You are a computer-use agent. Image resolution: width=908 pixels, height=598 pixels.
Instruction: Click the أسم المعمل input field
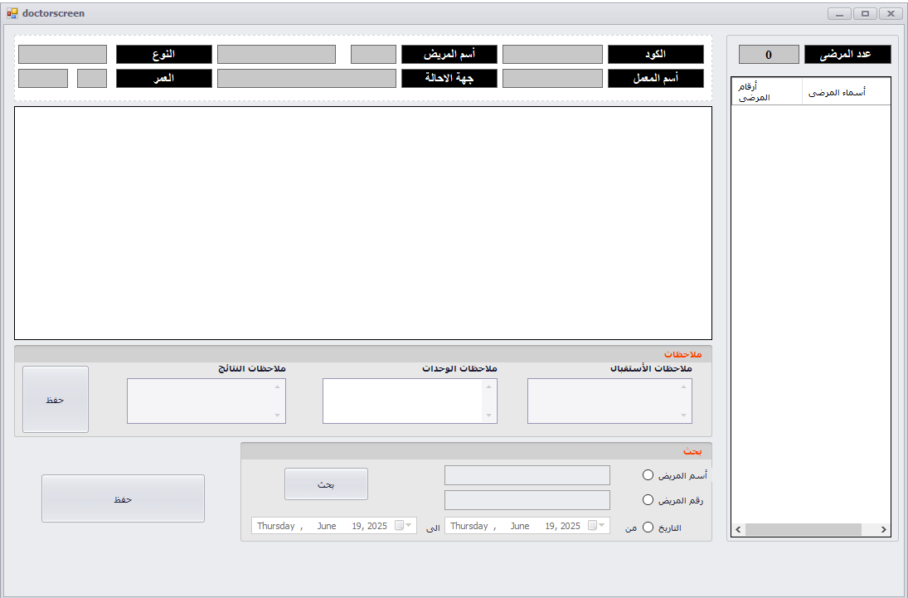click(552, 78)
